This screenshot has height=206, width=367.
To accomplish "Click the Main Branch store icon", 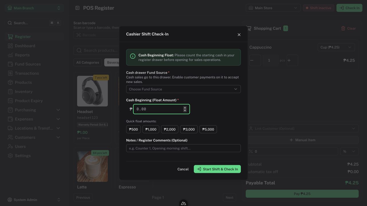I will [10, 8].
